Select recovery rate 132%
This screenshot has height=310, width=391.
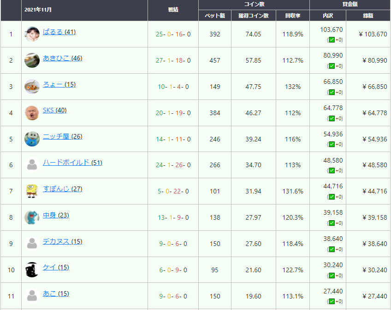(293, 87)
